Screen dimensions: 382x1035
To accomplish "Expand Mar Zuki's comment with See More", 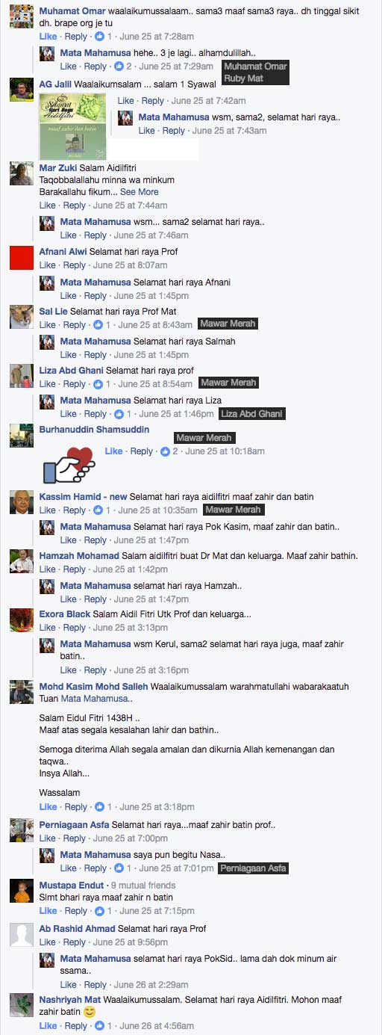I will (139, 192).
